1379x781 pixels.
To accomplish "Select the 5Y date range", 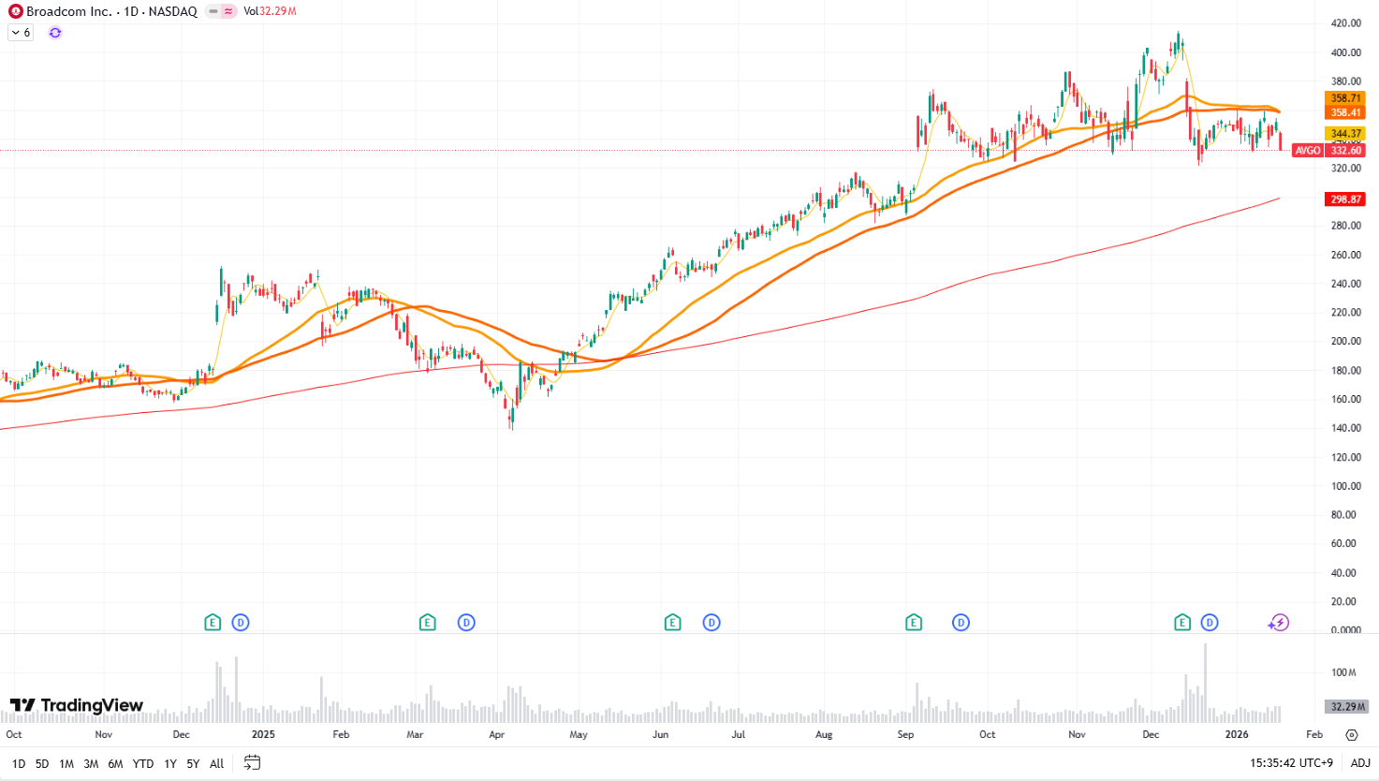I will point(193,764).
